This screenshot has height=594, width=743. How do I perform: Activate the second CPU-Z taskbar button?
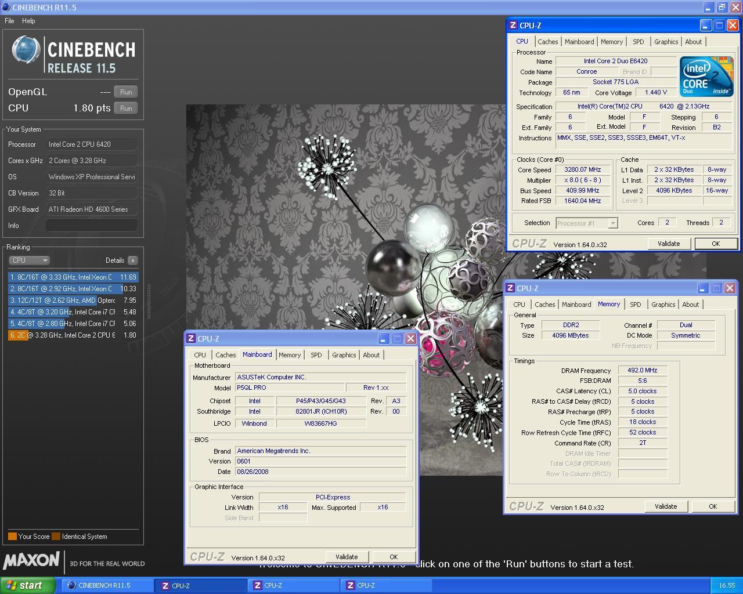tap(294, 585)
